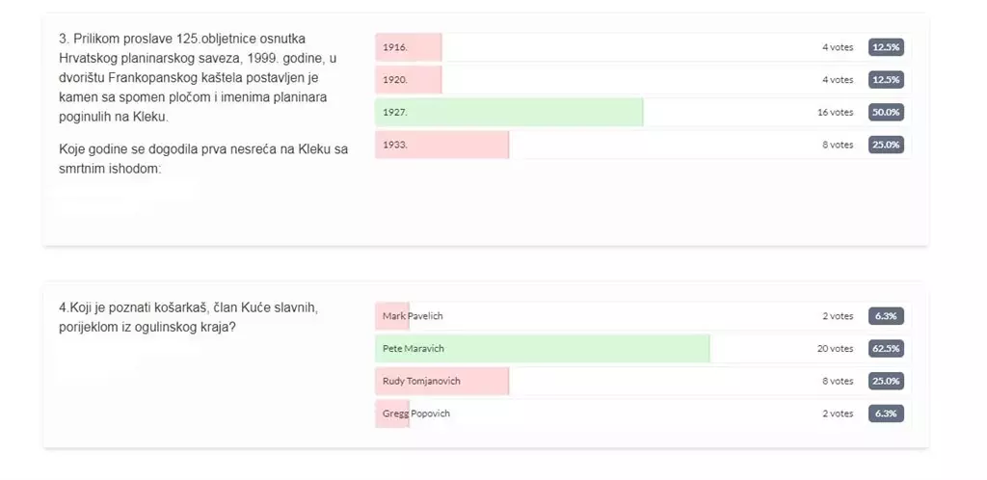Viewport: 987px width, 480px height.
Task: Select the Mark Pavelich answer
Action: coord(643,316)
